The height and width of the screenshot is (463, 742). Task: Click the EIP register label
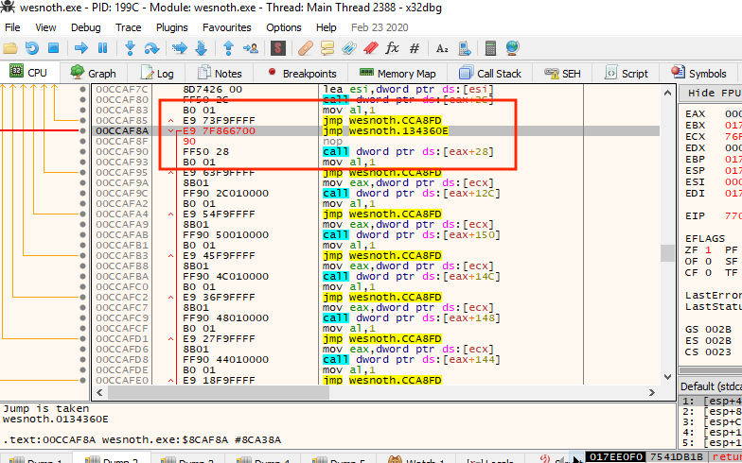click(695, 215)
